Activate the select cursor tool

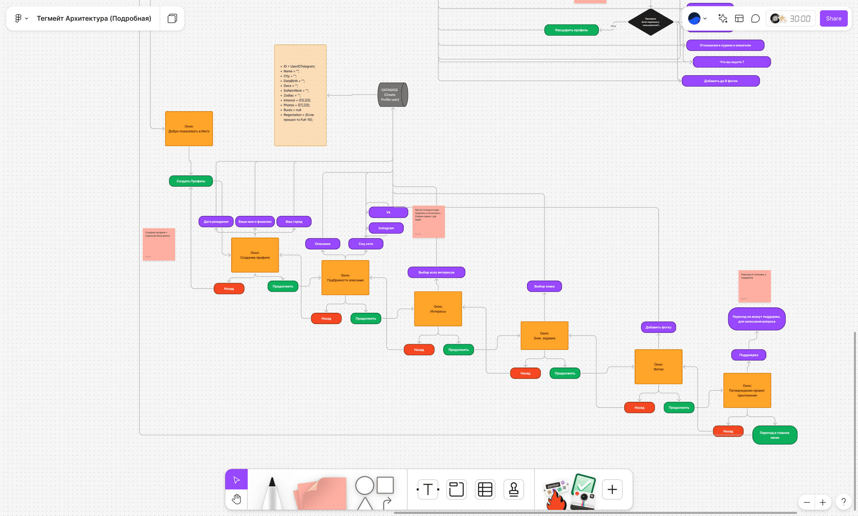tap(236, 480)
